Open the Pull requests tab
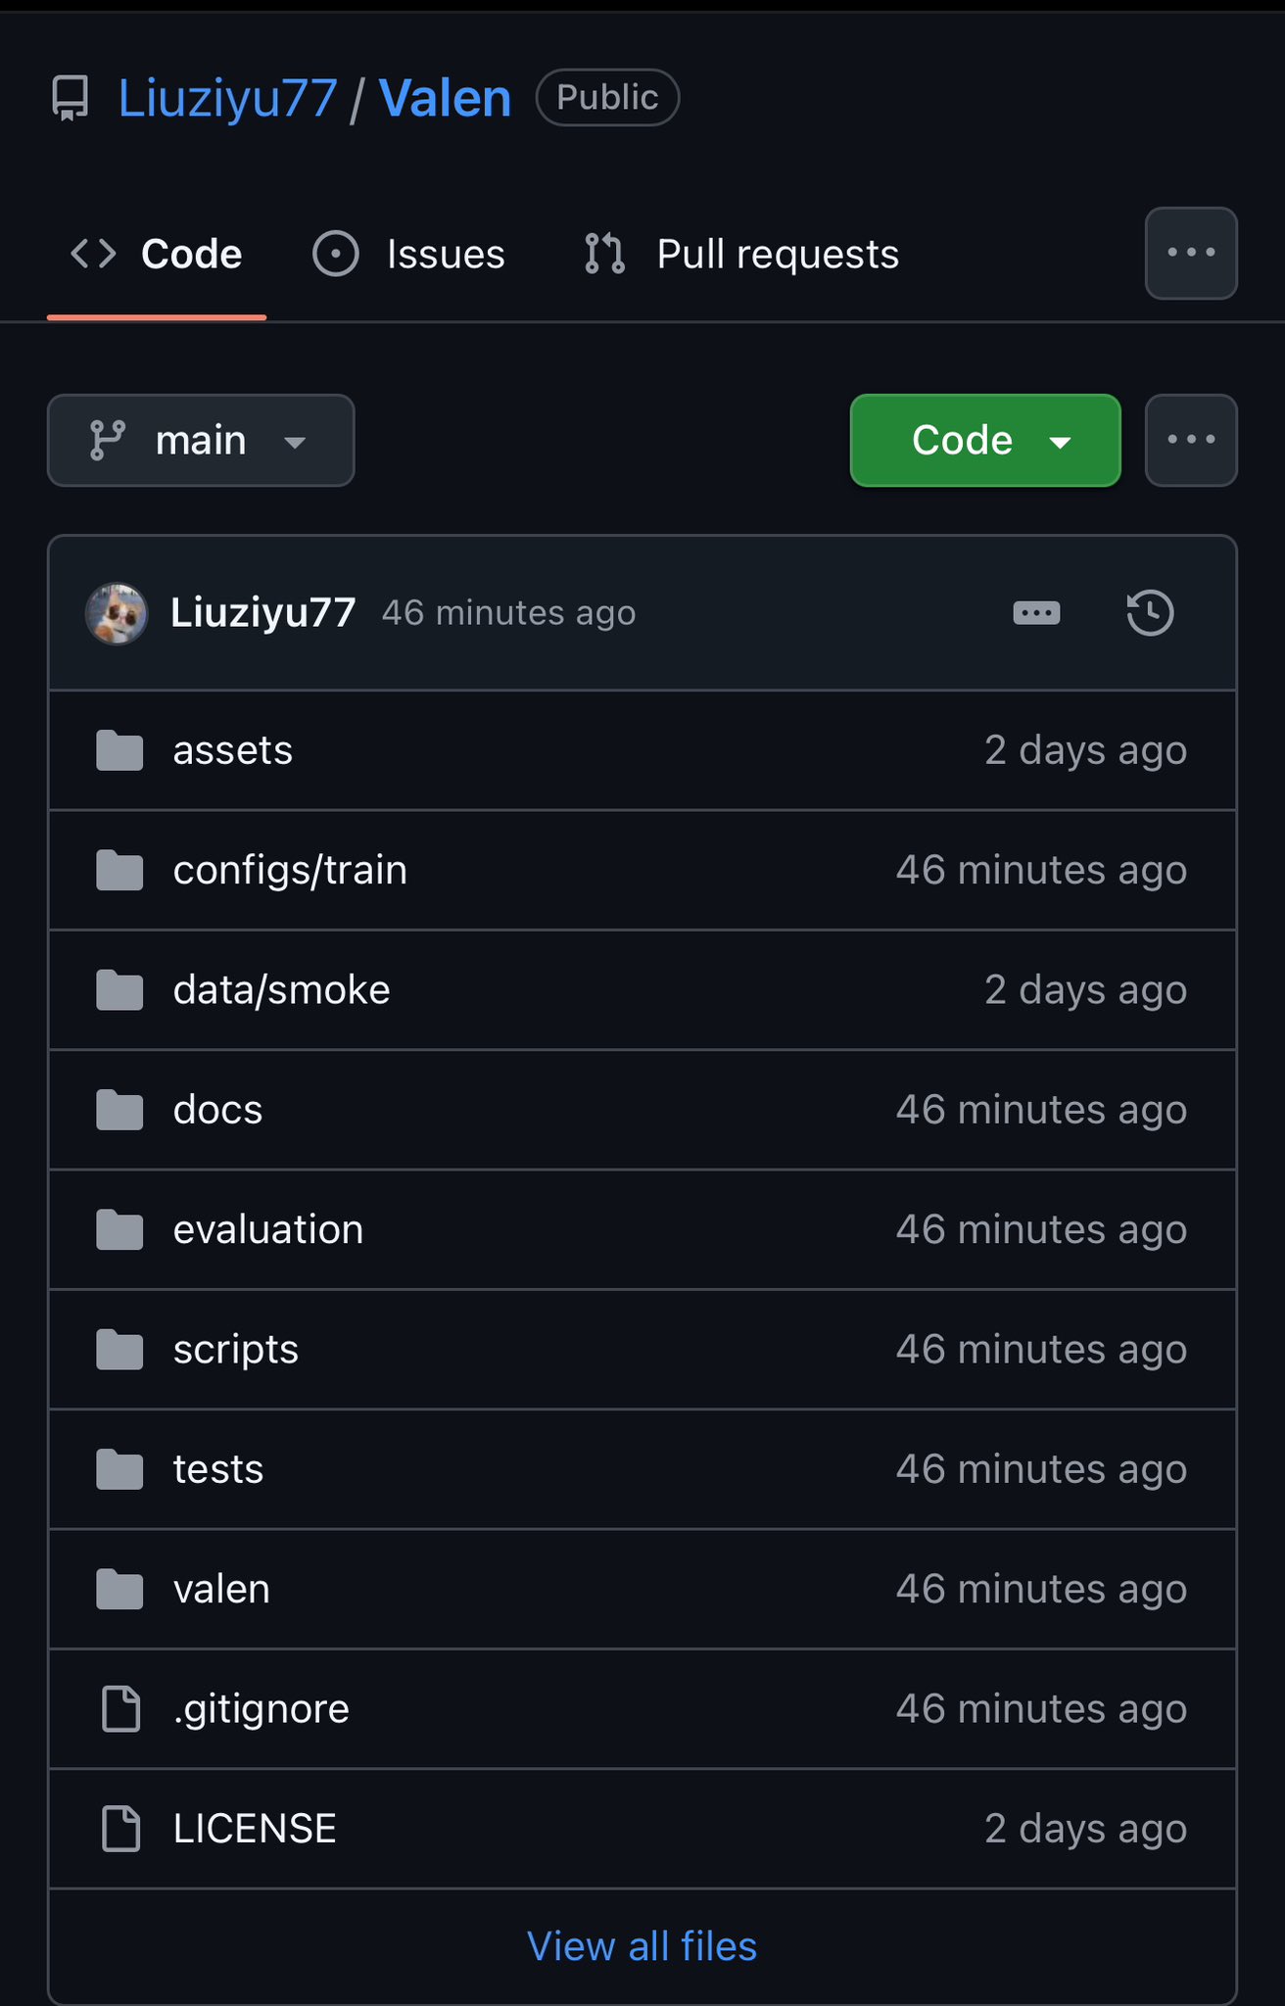This screenshot has height=2006, width=1285. point(741,255)
